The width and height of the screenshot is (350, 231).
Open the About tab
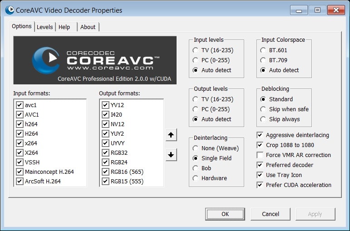click(x=88, y=27)
